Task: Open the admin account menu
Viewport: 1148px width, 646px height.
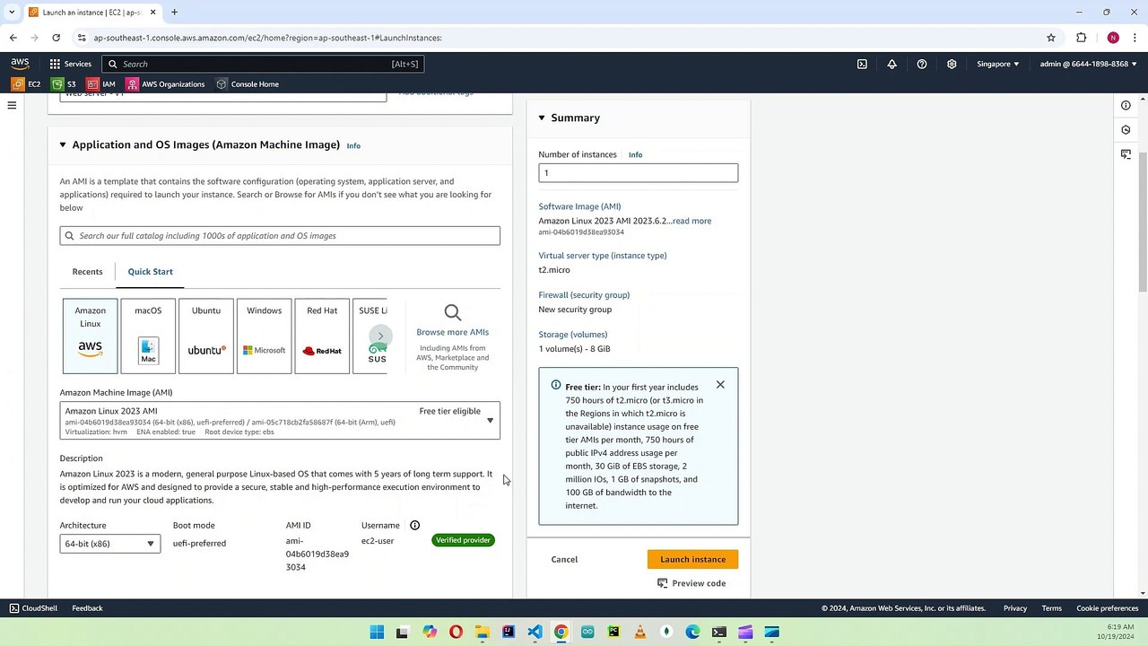Action: coord(1088,64)
